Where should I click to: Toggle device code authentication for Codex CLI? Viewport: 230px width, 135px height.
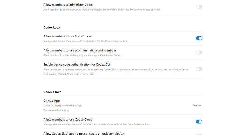(199, 69)
